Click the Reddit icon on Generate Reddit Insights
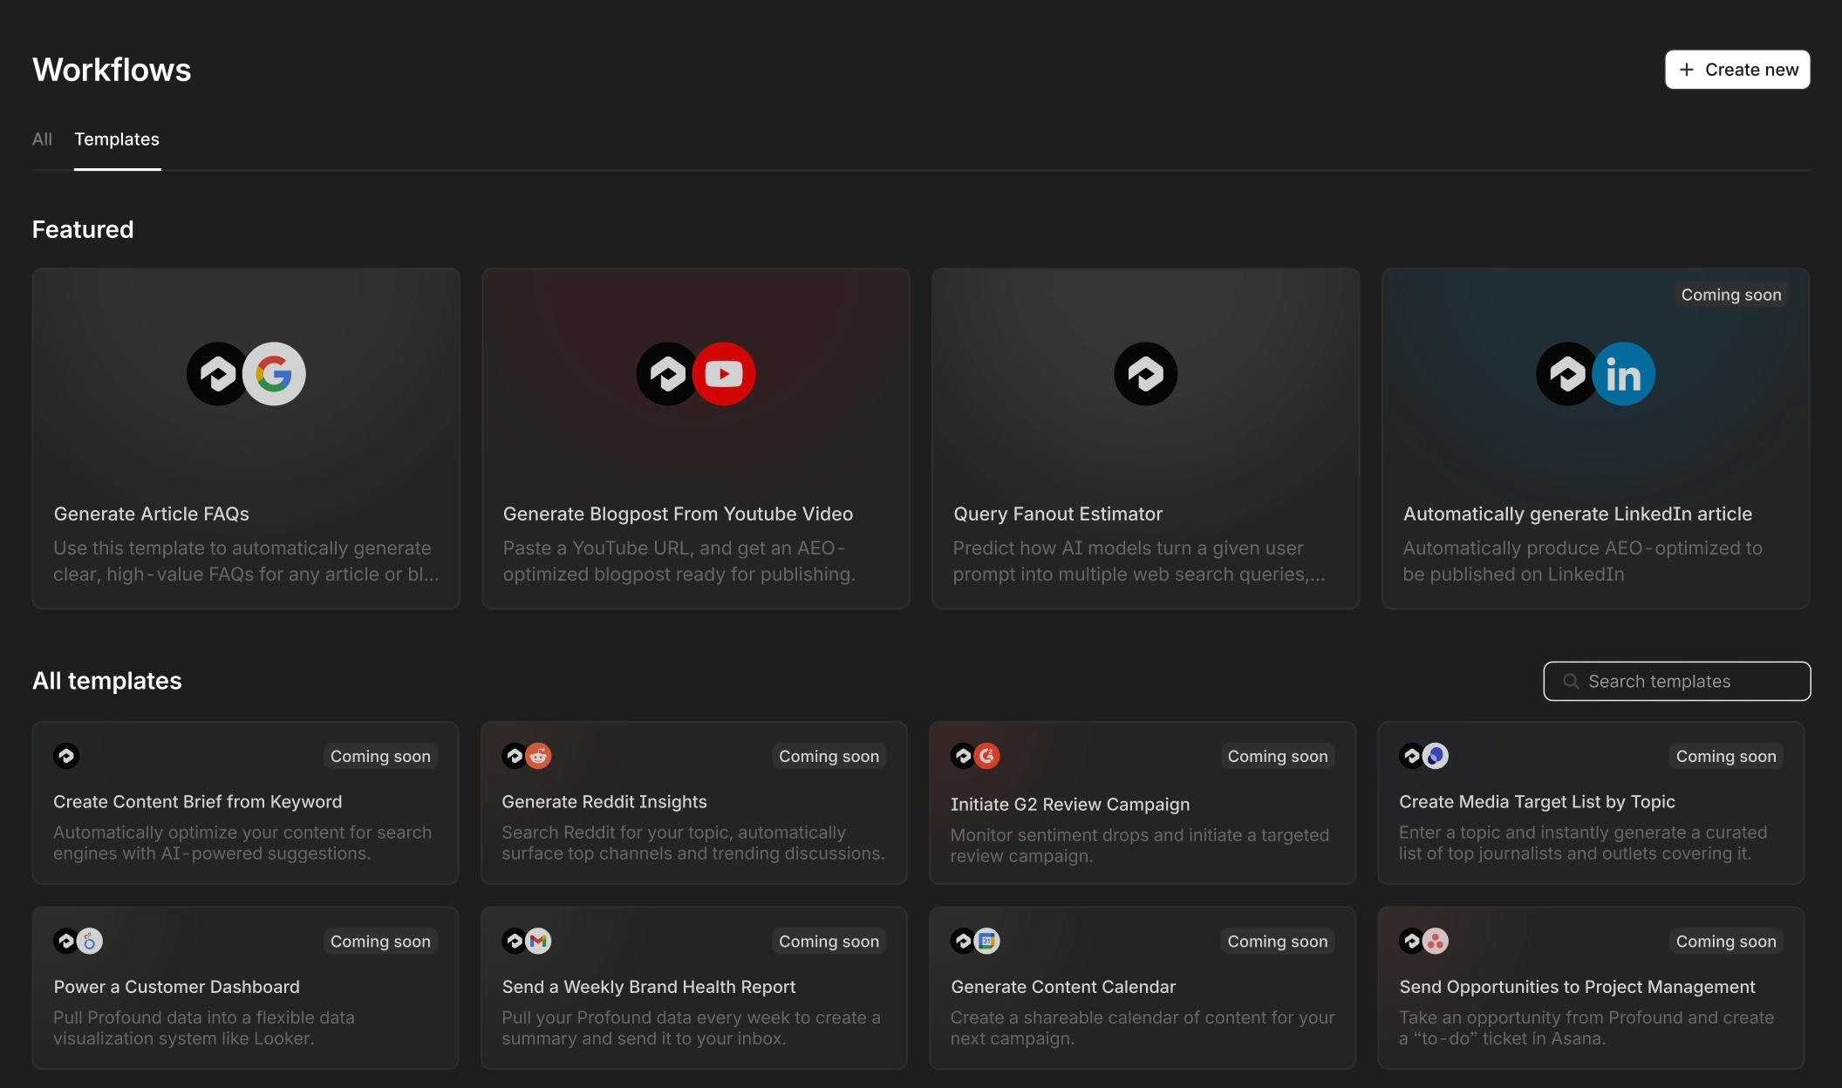Image resolution: width=1842 pixels, height=1088 pixels. tap(538, 756)
